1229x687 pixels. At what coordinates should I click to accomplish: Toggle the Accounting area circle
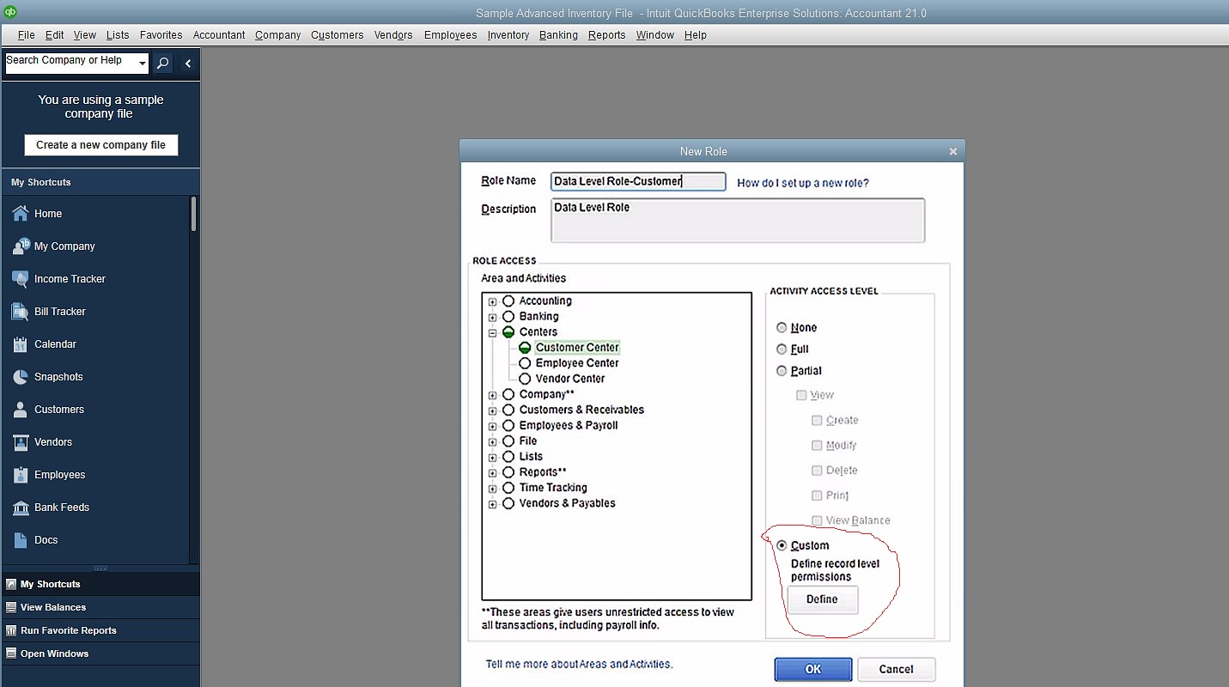click(508, 301)
